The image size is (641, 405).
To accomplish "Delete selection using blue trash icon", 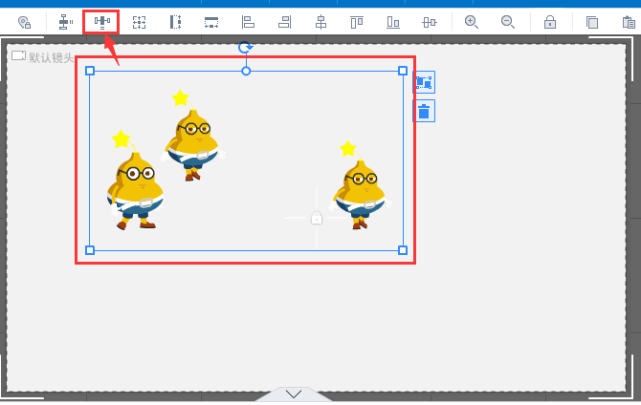I will tap(424, 111).
